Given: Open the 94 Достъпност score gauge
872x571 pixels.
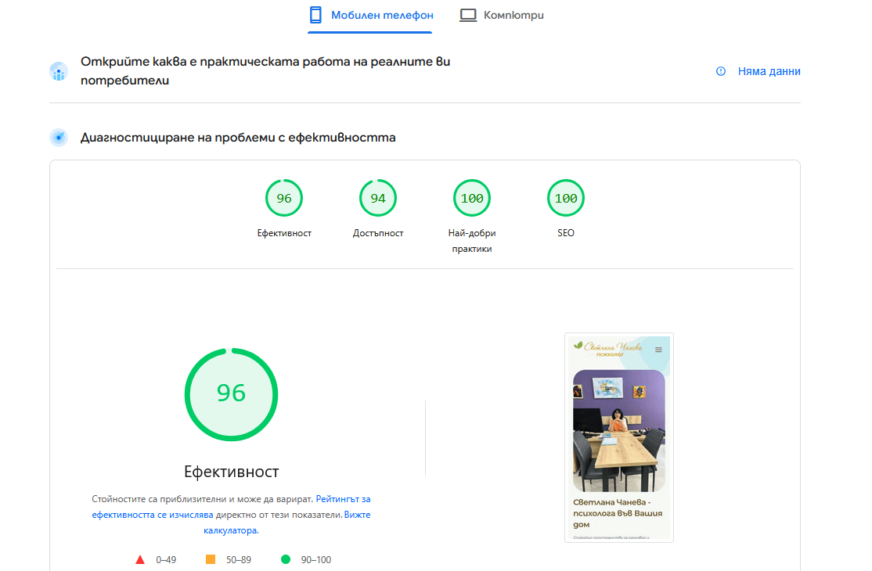Looking at the screenshot, I should [x=378, y=199].
